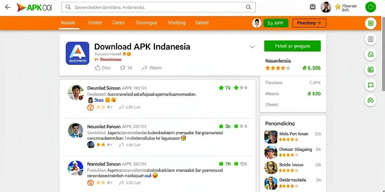385x192 pixels.
Task: Open Nanroled Sonosn reviewer avatar
Action: (x=75, y=168)
